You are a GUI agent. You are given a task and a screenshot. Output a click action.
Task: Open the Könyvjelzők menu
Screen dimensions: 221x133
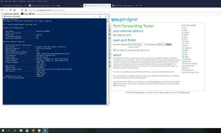(31, 1)
